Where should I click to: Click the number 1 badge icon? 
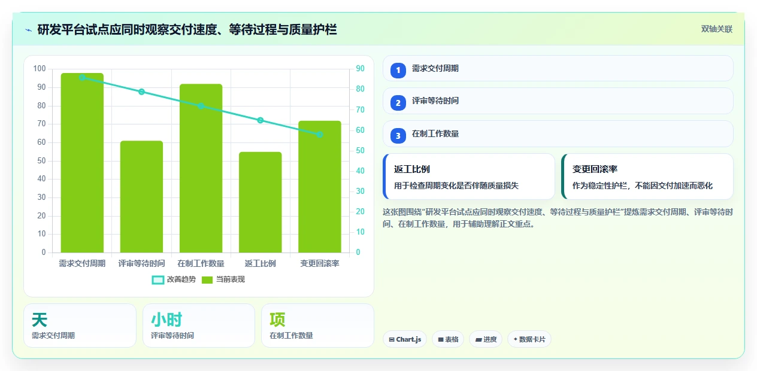398,70
